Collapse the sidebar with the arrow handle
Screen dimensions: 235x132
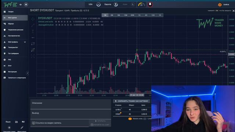coord(28,73)
